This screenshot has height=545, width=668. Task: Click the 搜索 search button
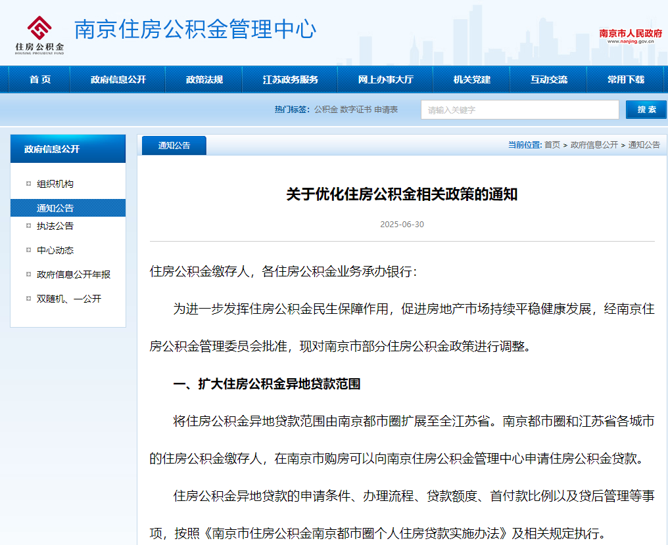(646, 110)
